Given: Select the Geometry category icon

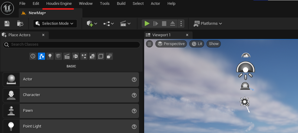Looking at the screenshot, I should tap(92, 56).
